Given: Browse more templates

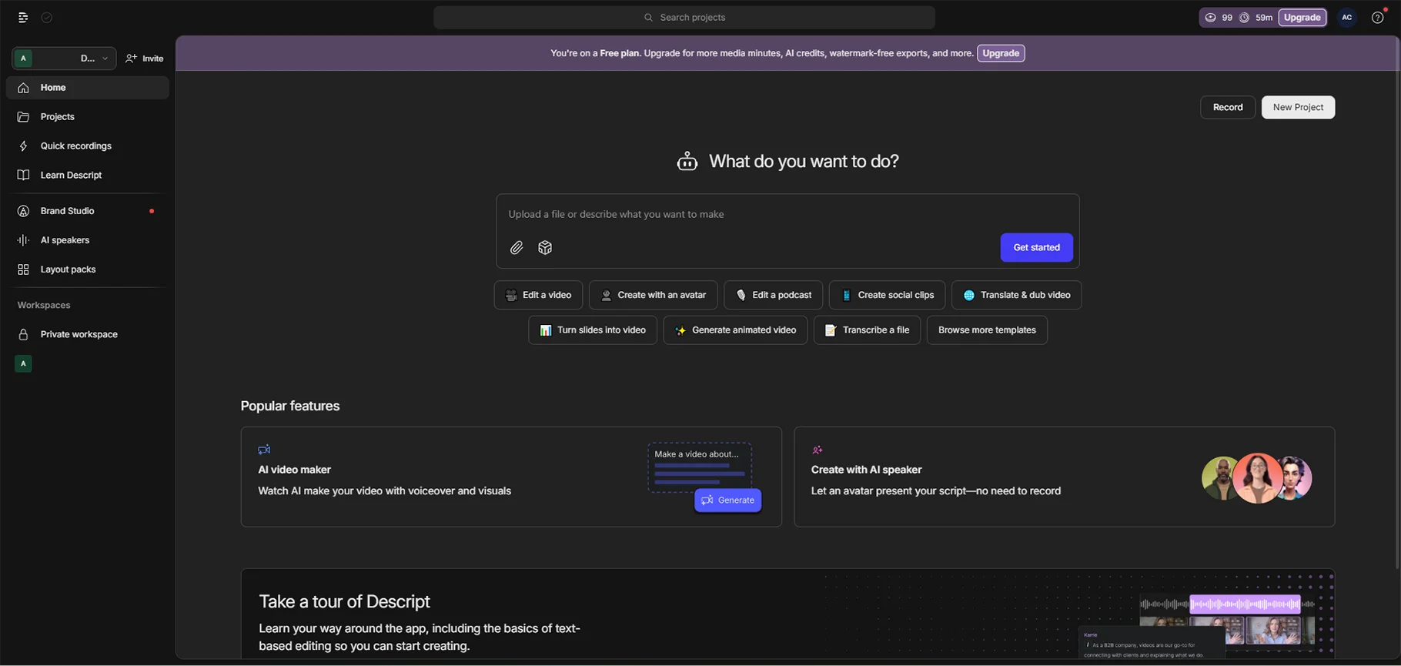Looking at the screenshot, I should (987, 330).
